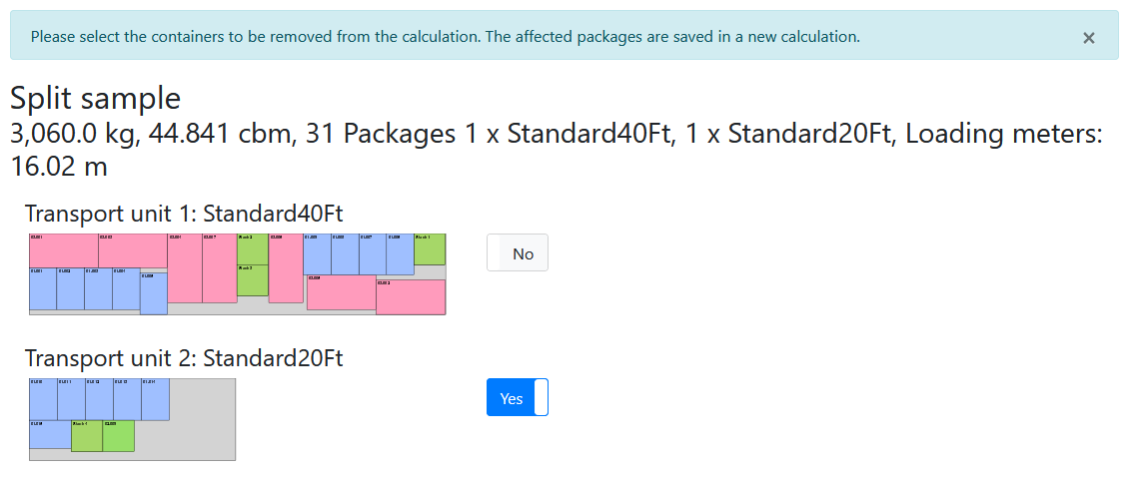Image resolution: width=1142 pixels, height=478 pixels.
Task: Select bottom-left blue package in 40Ft container
Action: (x=42, y=288)
